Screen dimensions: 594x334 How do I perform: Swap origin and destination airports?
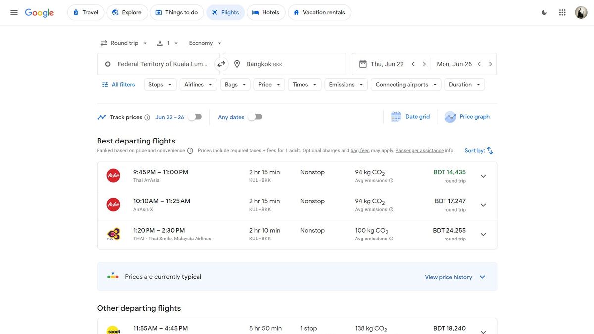point(221,64)
